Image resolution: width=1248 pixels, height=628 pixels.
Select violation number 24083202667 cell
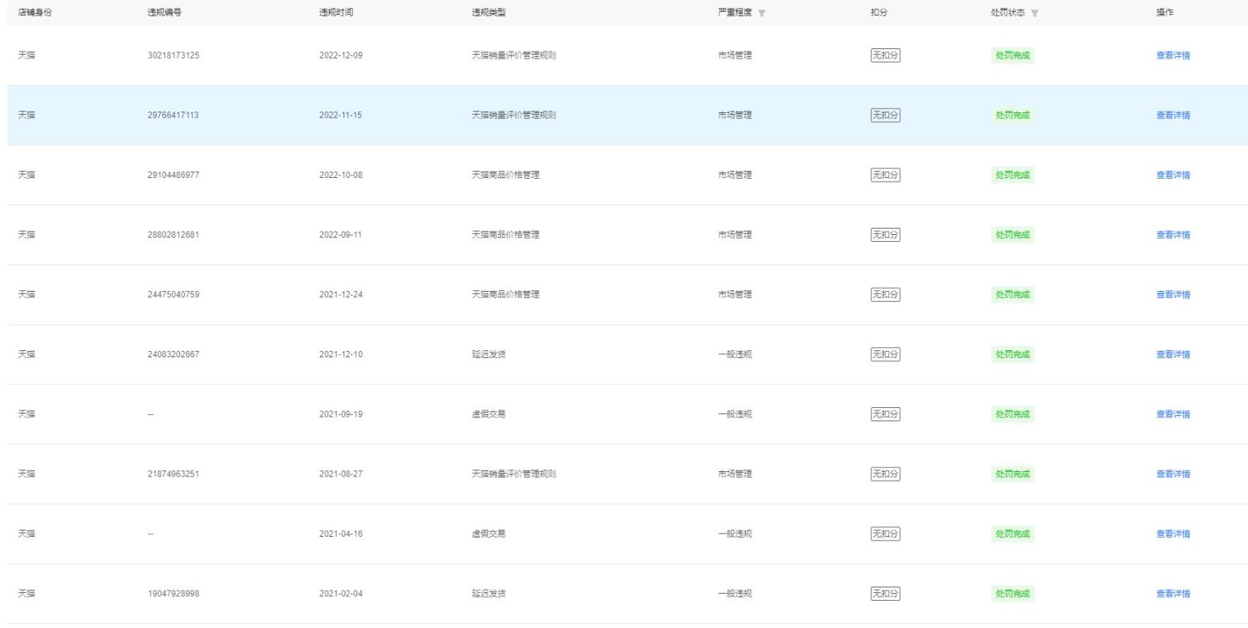tap(173, 355)
